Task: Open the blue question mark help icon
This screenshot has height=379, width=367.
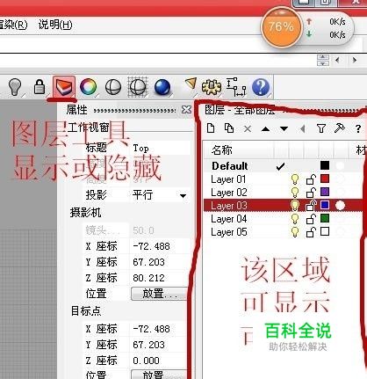Action: pyautogui.click(x=261, y=87)
